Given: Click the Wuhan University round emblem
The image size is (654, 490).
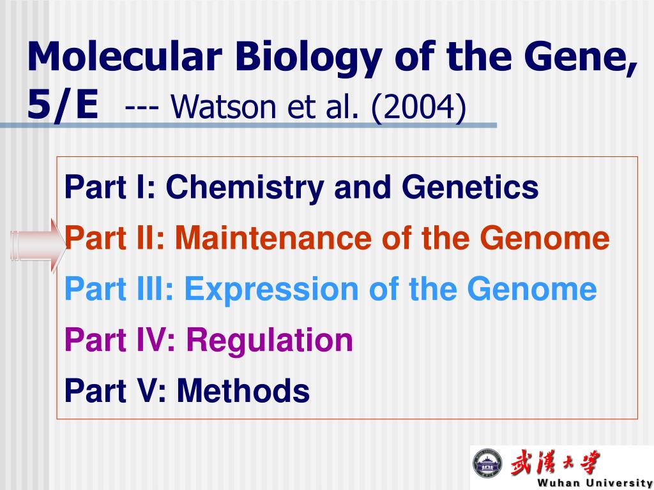Looking at the screenshot, I should 487,463.
